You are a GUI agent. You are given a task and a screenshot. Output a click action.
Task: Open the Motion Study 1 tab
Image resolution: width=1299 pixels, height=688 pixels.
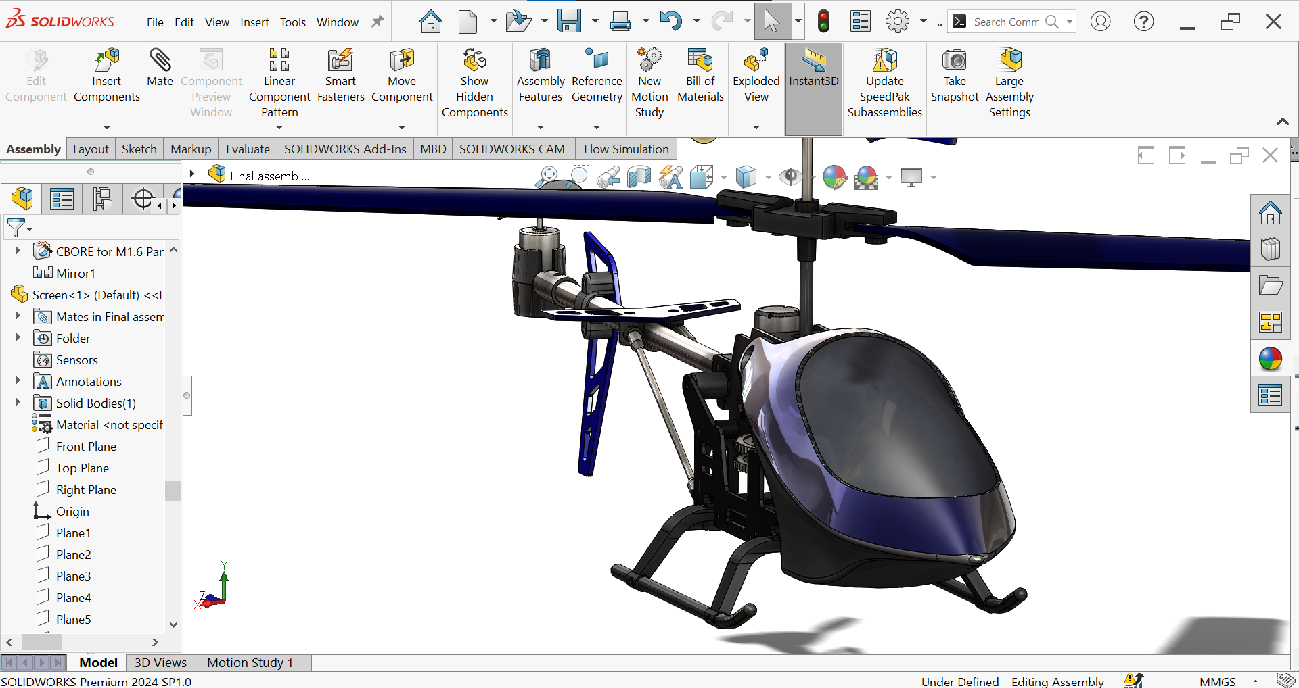point(250,662)
